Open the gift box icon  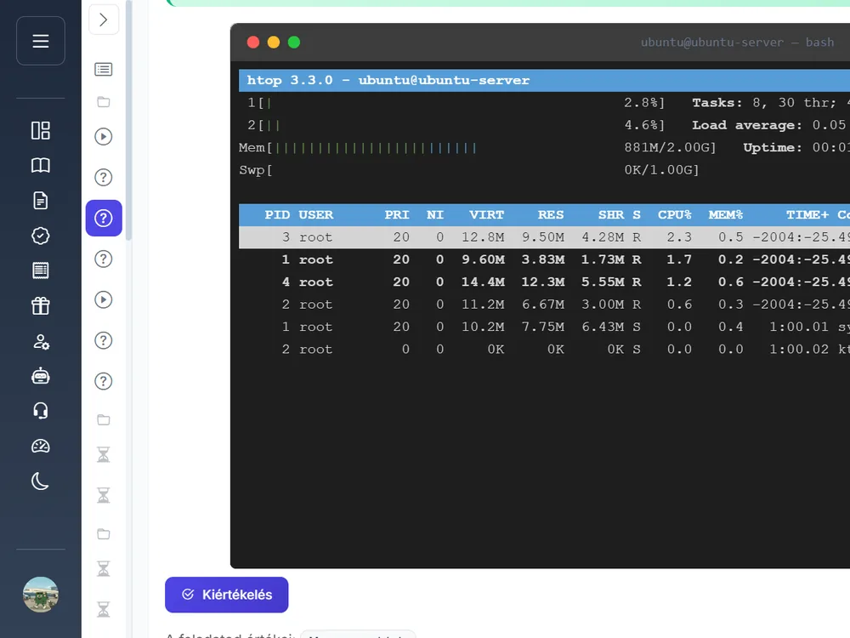(x=41, y=305)
